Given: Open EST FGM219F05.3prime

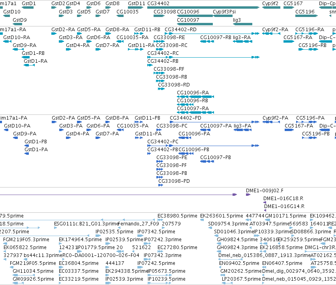Looking at the screenshot, I should click(x=26, y=240).
